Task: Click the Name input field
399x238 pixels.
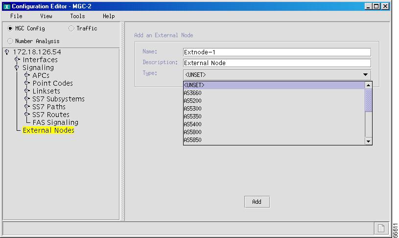Action: click(x=277, y=52)
